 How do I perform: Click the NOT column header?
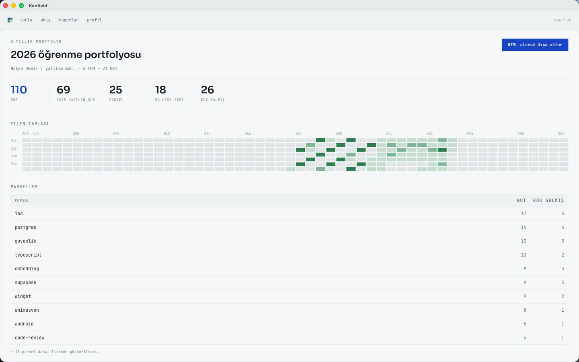pyautogui.click(x=522, y=200)
